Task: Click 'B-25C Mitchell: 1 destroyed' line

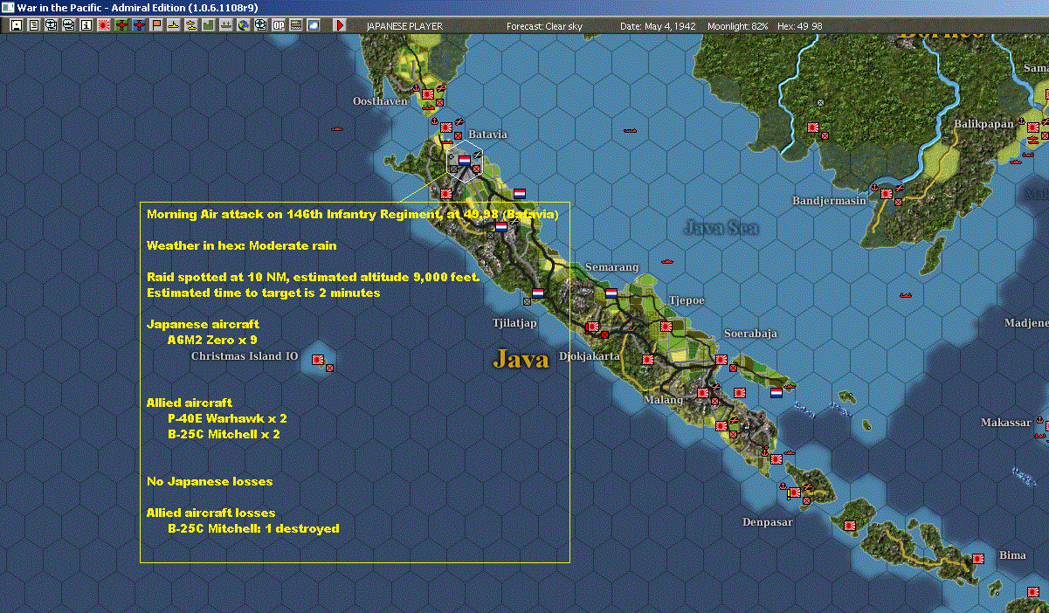Action: point(253,528)
